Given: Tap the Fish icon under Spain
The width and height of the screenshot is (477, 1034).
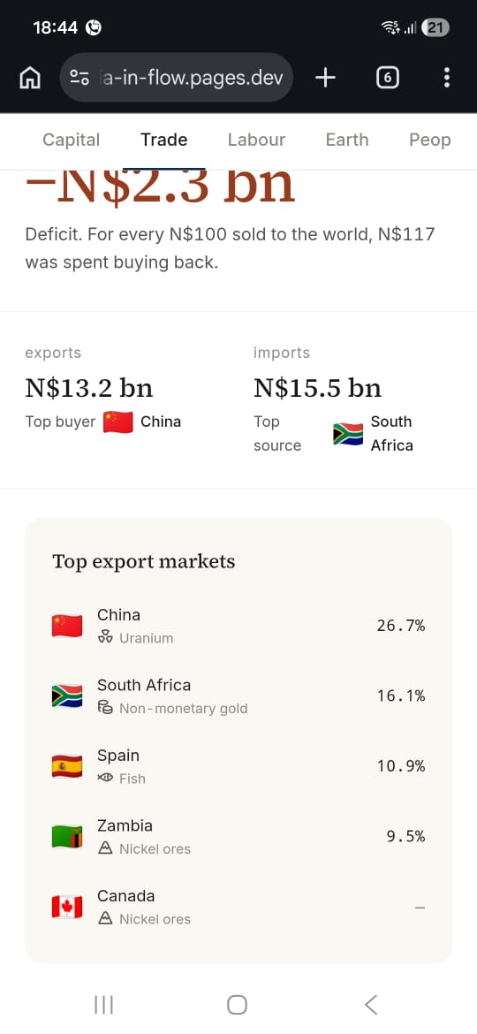Looking at the screenshot, I should (x=105, y=778).
